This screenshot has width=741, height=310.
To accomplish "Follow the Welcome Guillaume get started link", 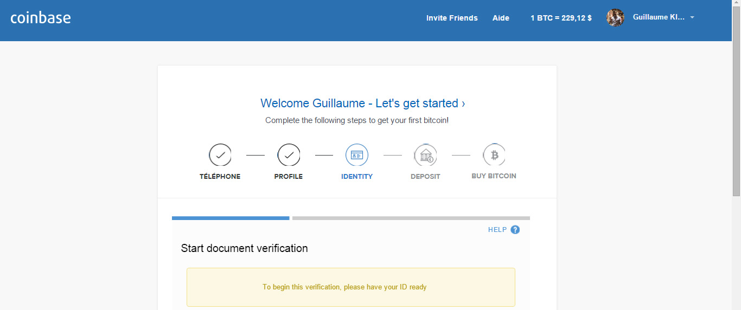I will (x=362, y=103).
